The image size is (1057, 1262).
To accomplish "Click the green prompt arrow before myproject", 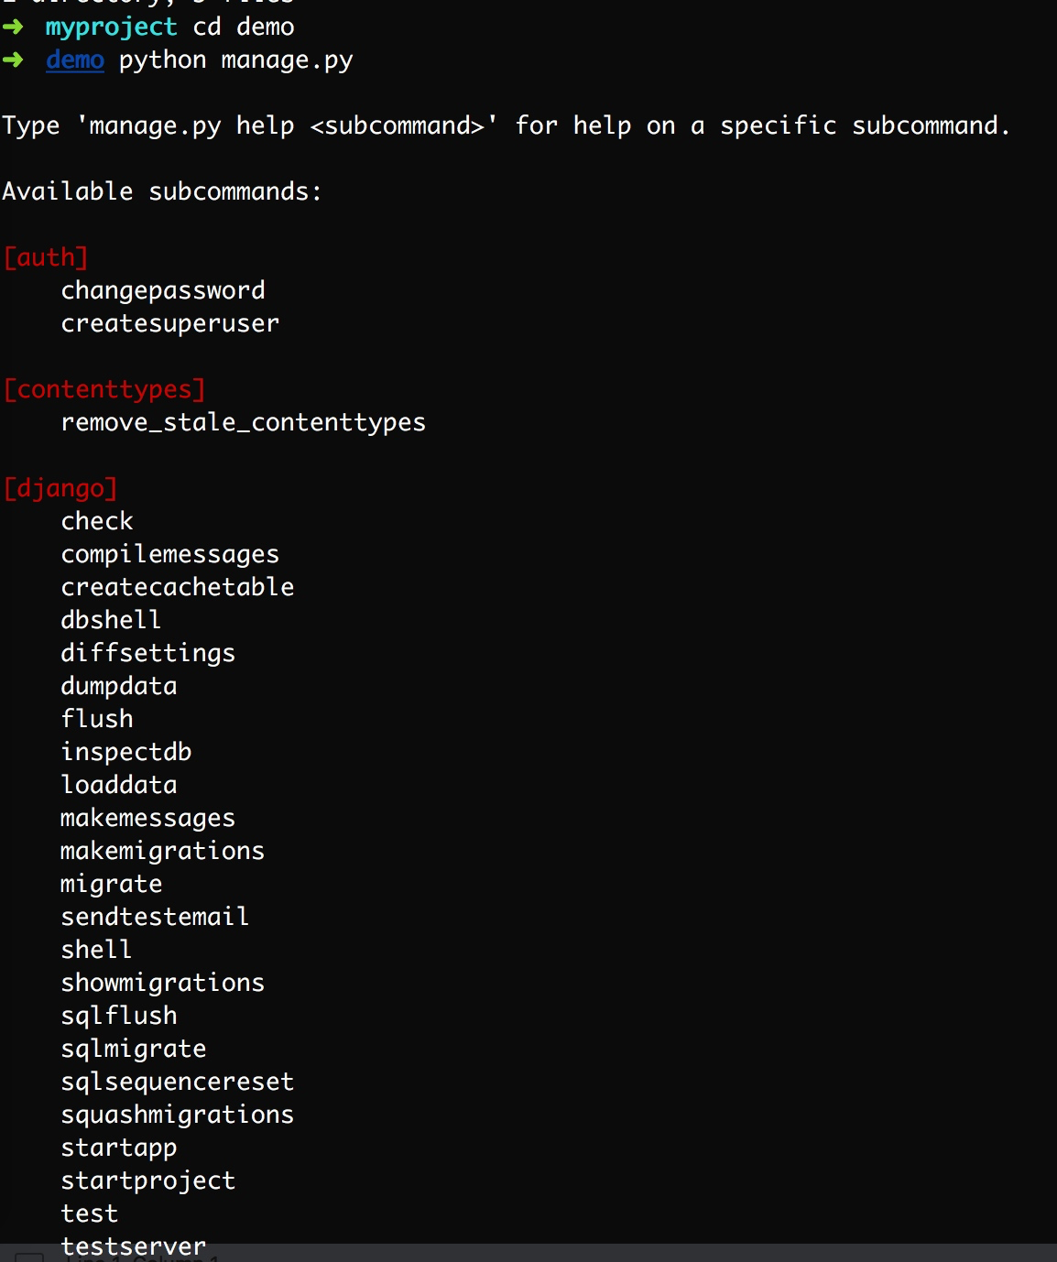I will coord(13,27).
